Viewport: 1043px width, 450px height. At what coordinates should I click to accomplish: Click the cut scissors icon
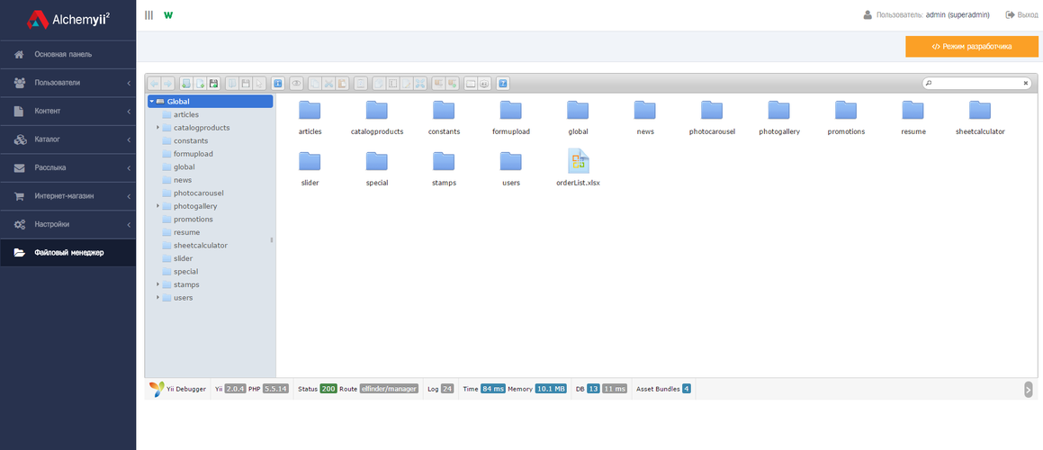328,84
